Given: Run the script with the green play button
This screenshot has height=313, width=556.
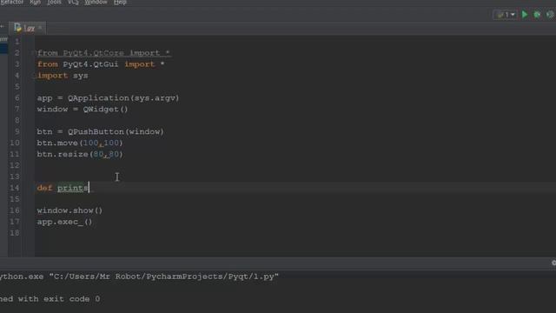Looking at the screenshot, I should pyautogui.click(x=525, y=15).
